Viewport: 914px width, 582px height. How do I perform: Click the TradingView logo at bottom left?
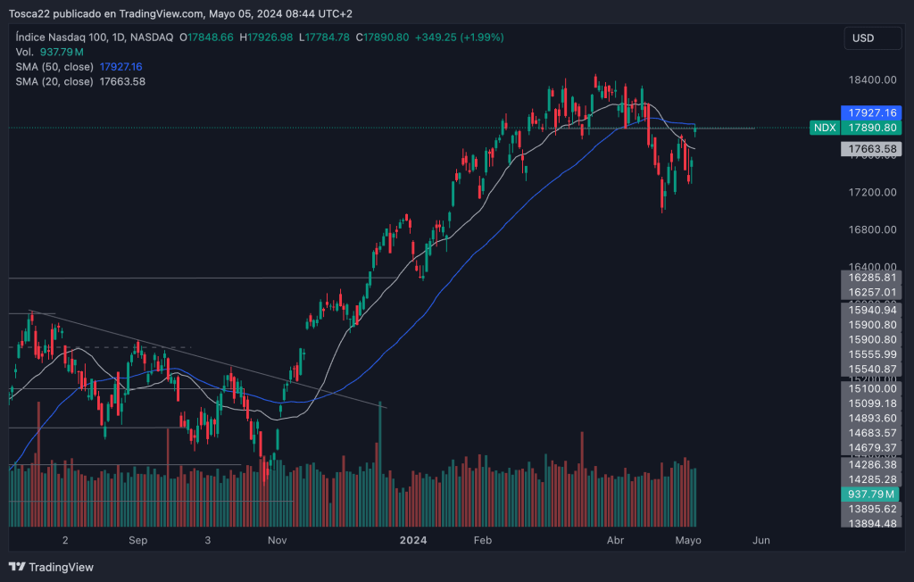pos(51,567)
